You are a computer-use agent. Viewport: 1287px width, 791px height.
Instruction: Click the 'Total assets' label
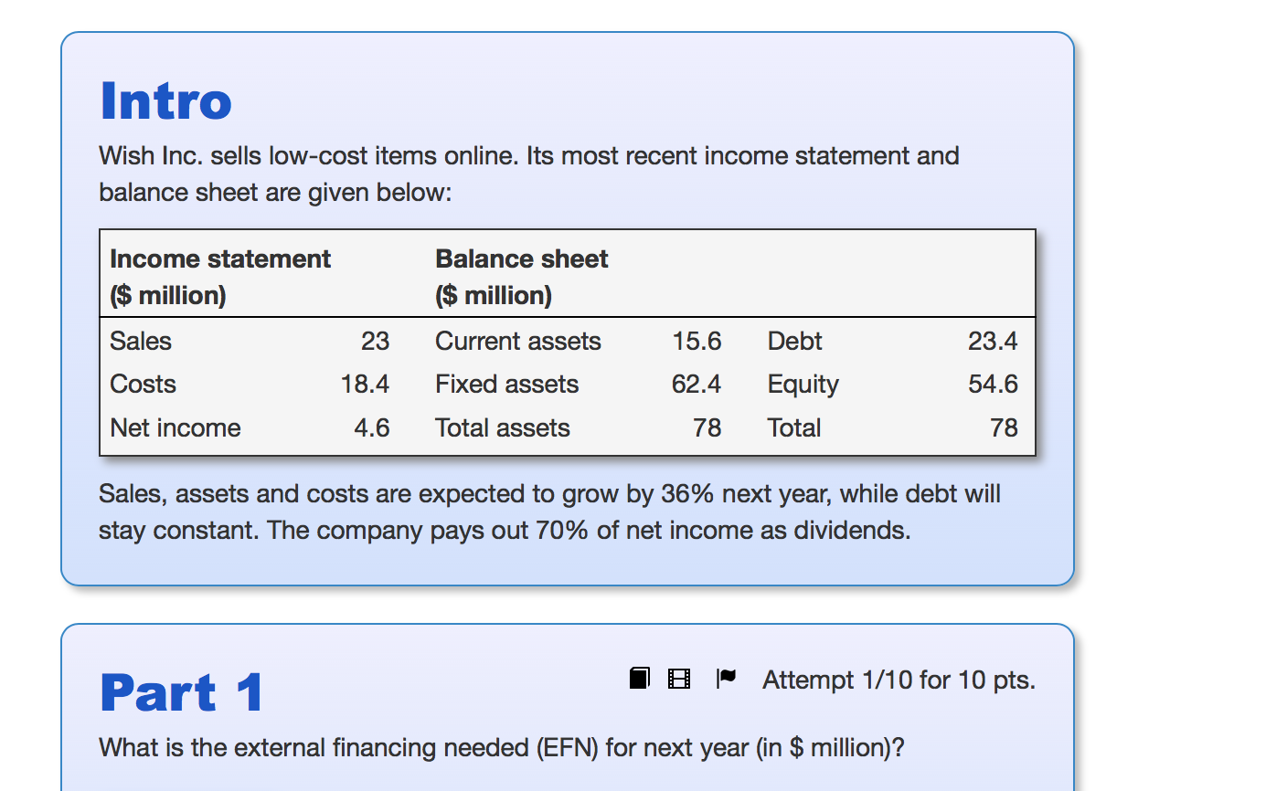click(x=503, y=427)
